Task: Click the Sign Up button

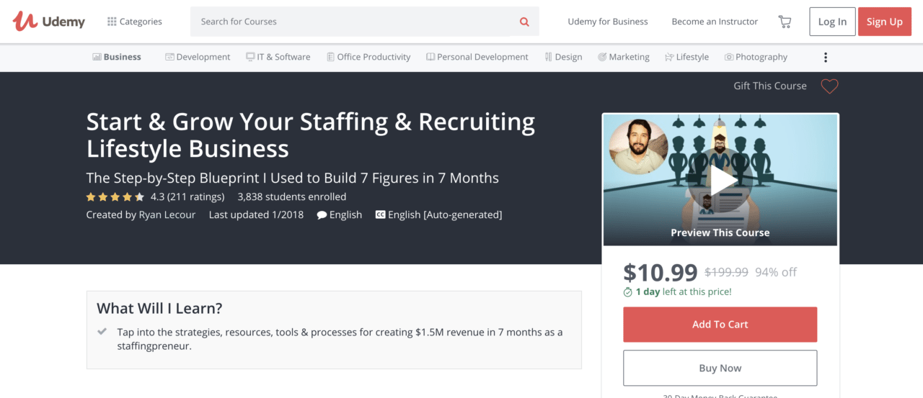Action: click(x=884, y=22)
